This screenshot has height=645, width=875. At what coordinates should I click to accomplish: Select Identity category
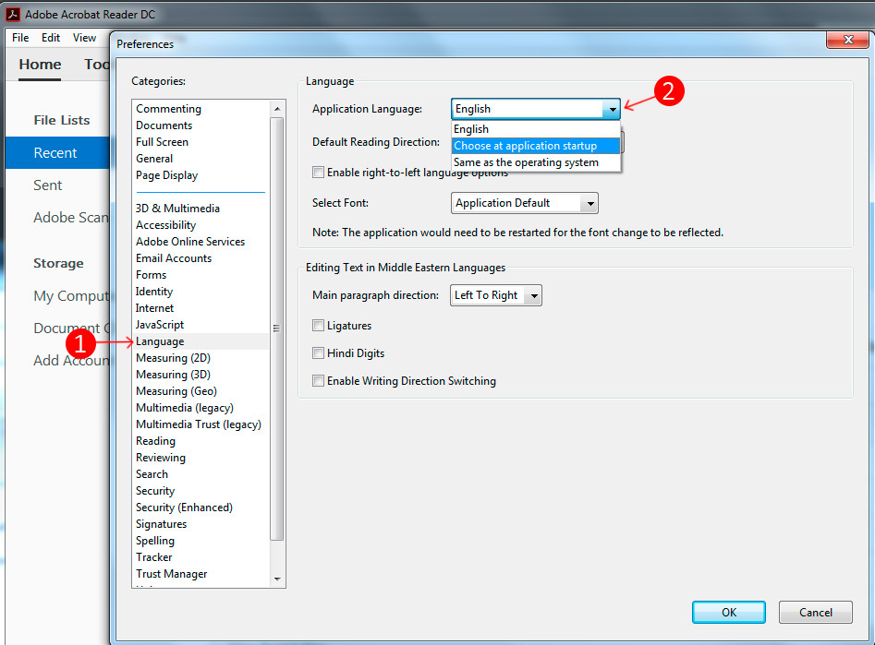coord(154,291)
